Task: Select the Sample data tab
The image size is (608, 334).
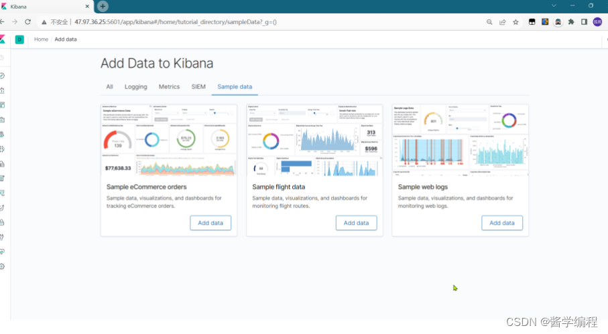Action: 235,87
